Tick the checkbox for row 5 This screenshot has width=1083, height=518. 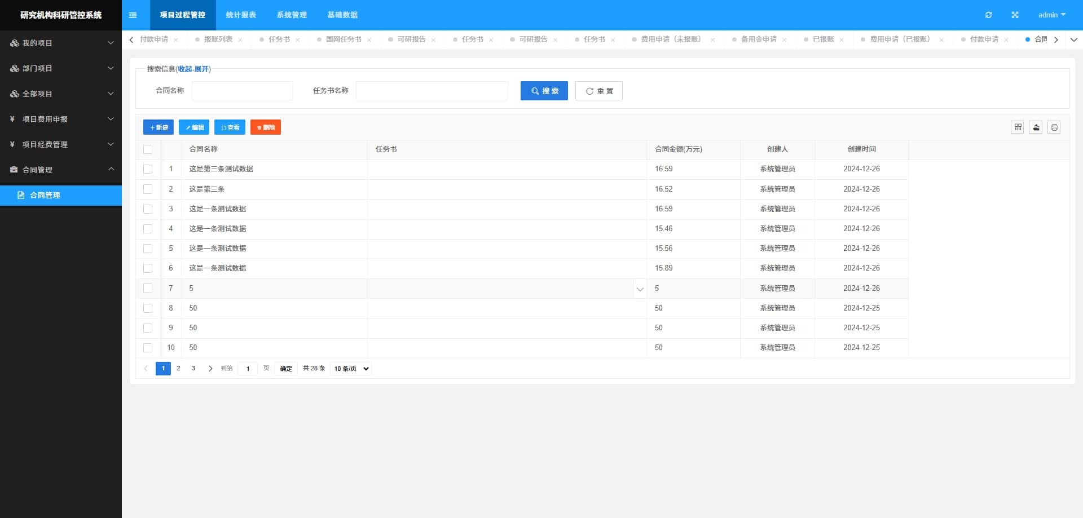pyautogui.click(x=148, y=249)
